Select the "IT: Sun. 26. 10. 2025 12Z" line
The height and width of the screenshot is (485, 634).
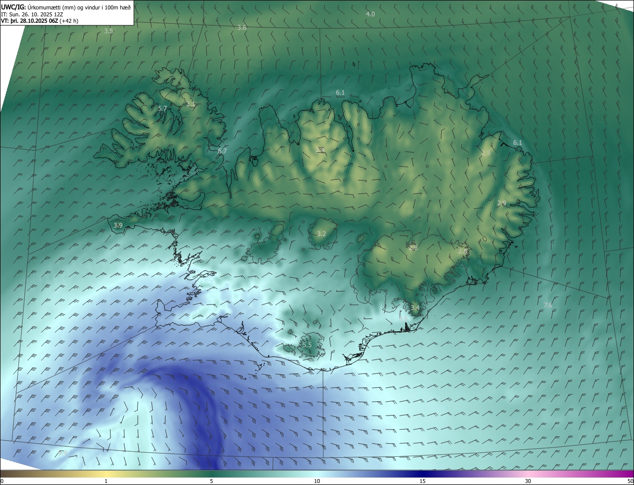tap(32, 14)
